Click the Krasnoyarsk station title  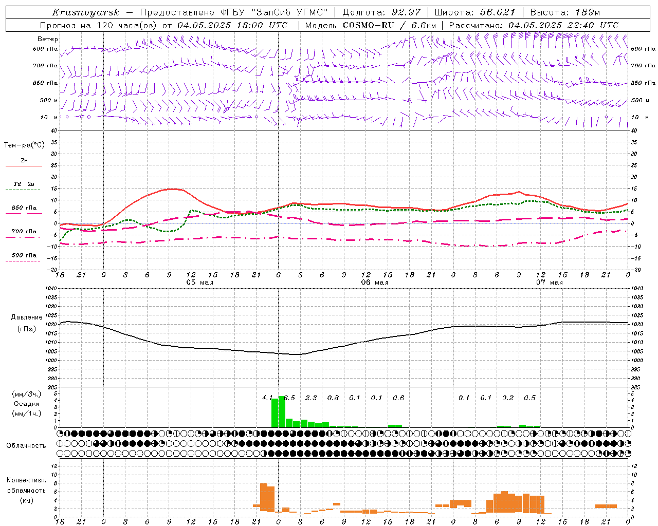coord(86,12)
